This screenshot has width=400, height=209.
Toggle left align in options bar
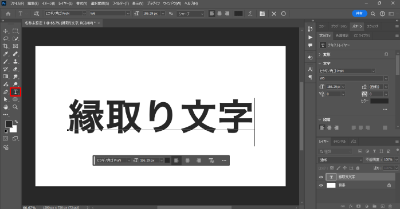[x=211, y=14]
